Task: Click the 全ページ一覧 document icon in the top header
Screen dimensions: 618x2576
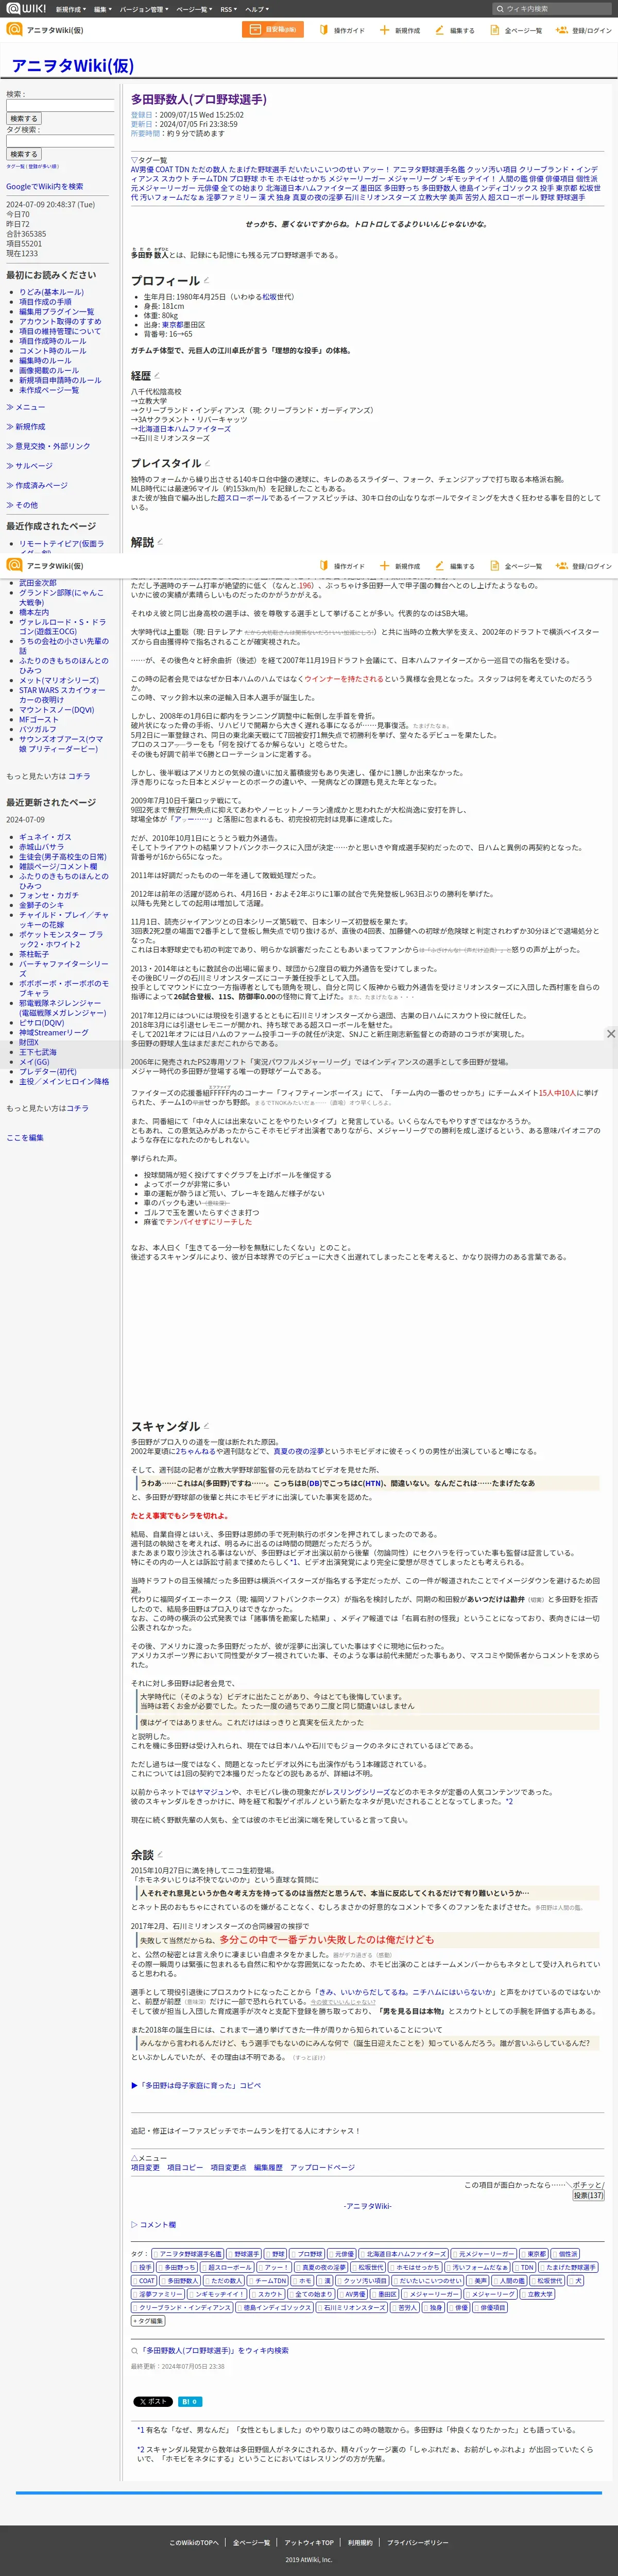Action: coord(494,30)
